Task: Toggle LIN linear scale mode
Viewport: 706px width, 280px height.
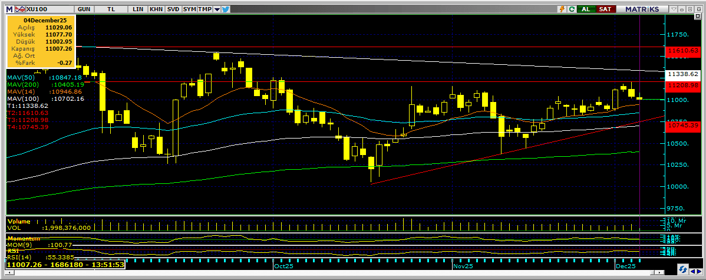Action: click(x=138, y=9)
